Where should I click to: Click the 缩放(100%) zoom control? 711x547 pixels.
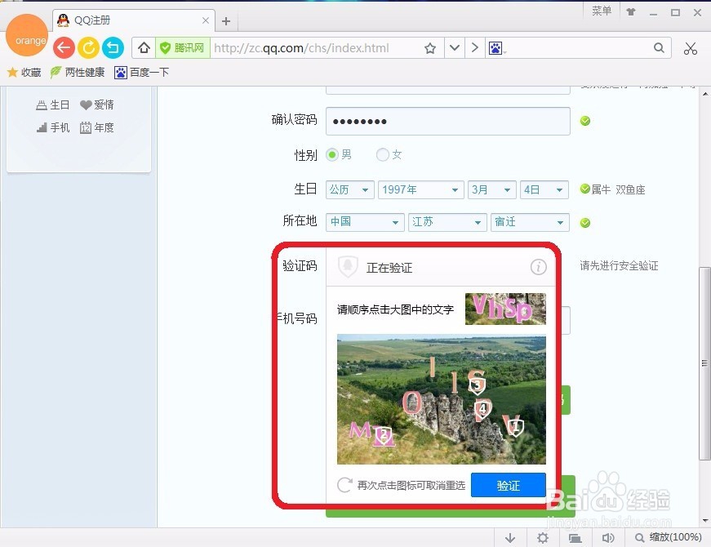pyautogui.click(x=669, y=537)
